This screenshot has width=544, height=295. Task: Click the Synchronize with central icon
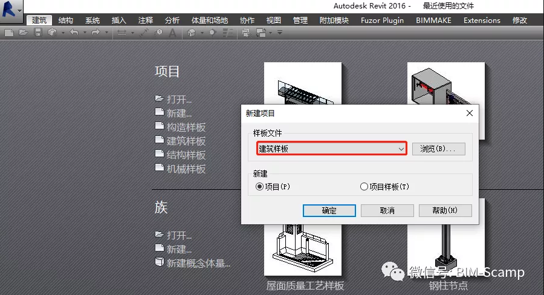(x=52, y=33)
